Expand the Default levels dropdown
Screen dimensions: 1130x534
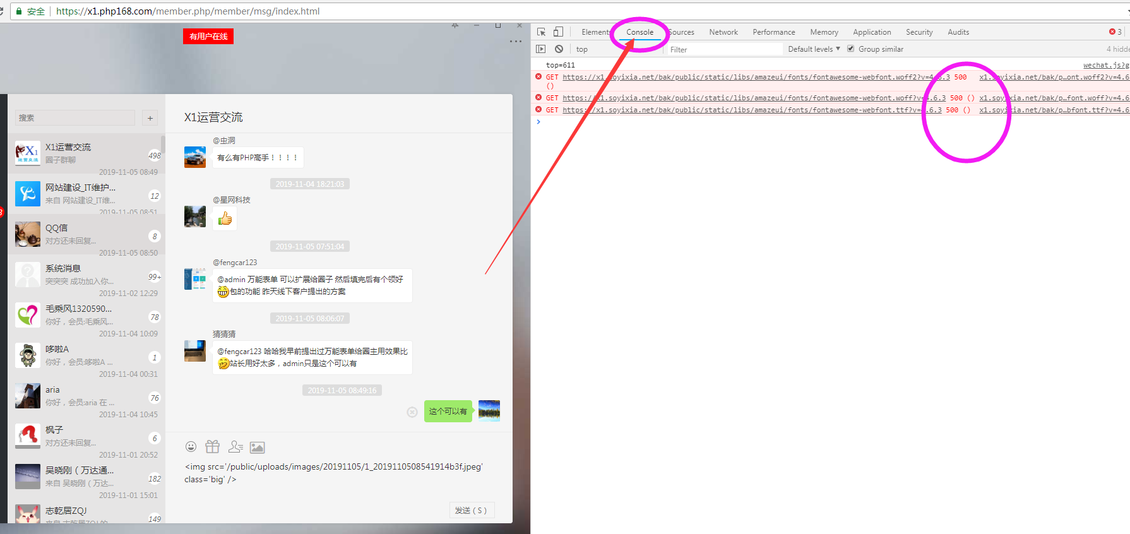(x=814, y=49)
